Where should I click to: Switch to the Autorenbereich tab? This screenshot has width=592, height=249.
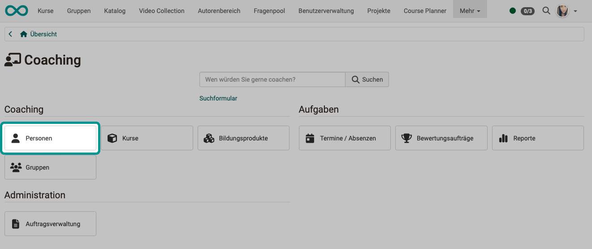pos(219,11)
